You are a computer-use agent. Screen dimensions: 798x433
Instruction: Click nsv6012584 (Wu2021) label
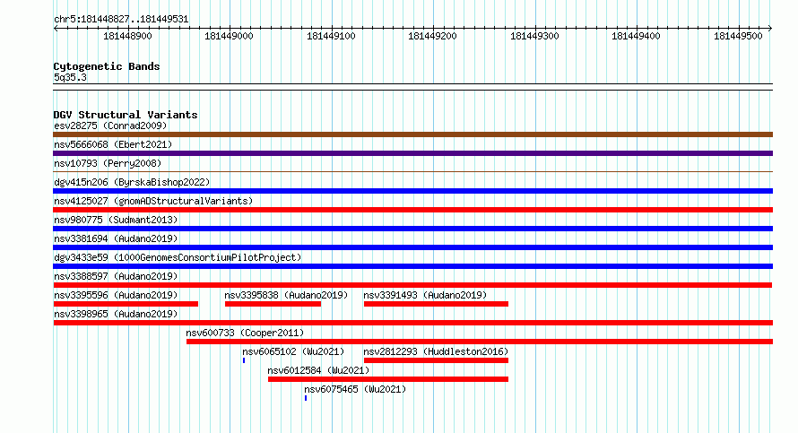click(x=318, y=370)
